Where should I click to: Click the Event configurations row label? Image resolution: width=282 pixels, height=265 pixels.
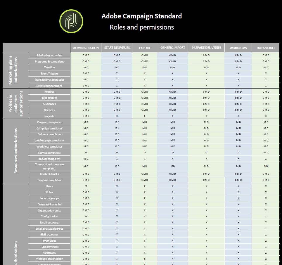49,86
